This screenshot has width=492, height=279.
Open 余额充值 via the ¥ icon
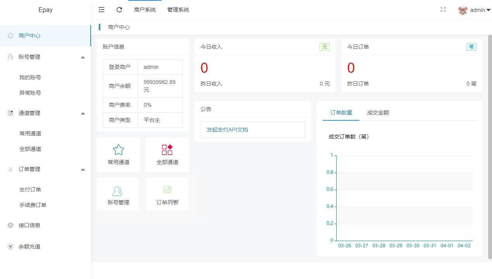point(10,246)
